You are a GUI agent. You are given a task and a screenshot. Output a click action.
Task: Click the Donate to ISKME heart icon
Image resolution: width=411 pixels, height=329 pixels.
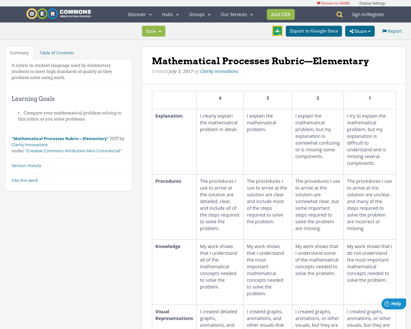click(x=318, y=3)
